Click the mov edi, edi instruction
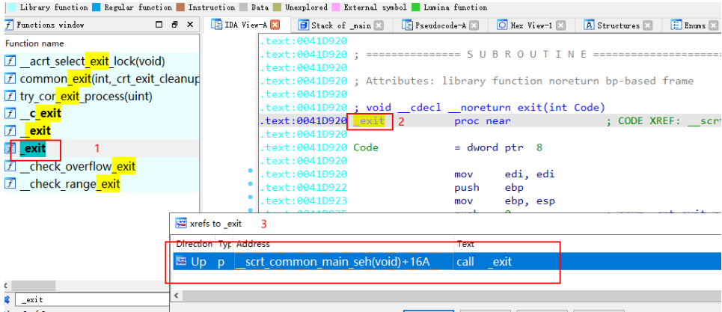 504,174
